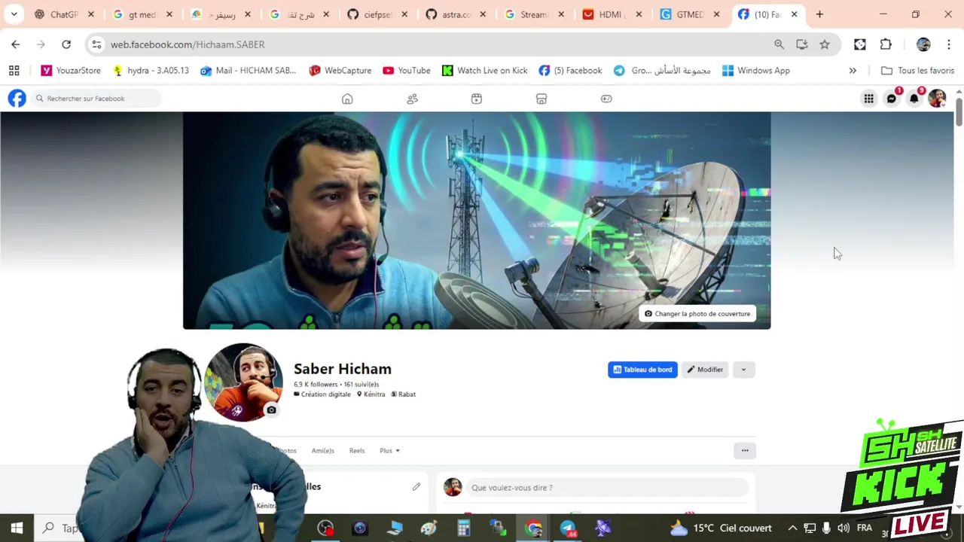Open Telegram from the taskbar
This screenshot has height=542, width=964.
568,528
